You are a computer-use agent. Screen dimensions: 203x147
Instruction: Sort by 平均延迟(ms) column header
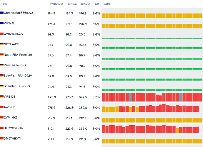click(x=56, y=4)
